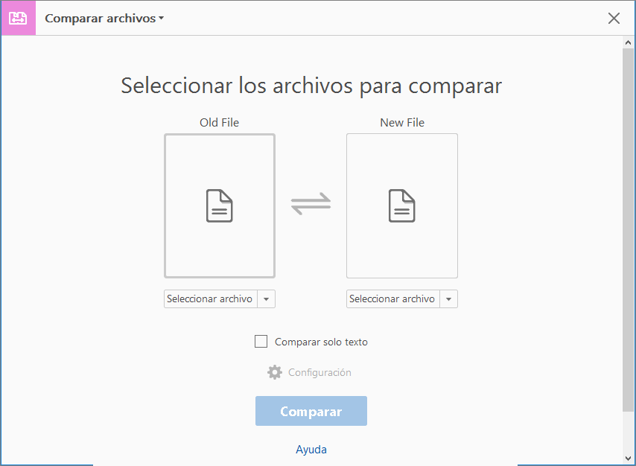The height and width of the screenshot is (466, 636).
Task: Click the pink Compare Files tool icon
Action: pos(18,18)
